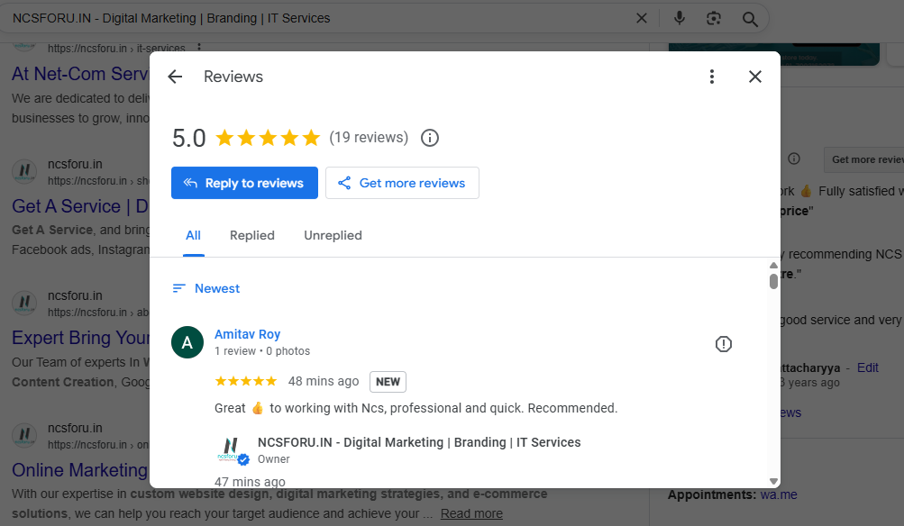Click ncsforu.in favicon by Get A Service
The width and height of the screenshot is (904, 526).
pos(24,171)
